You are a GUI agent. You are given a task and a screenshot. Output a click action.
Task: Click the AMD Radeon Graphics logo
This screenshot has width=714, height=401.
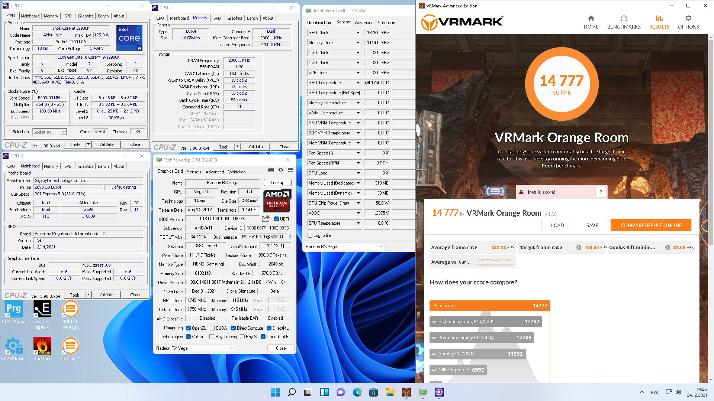(x=277, y=200)
